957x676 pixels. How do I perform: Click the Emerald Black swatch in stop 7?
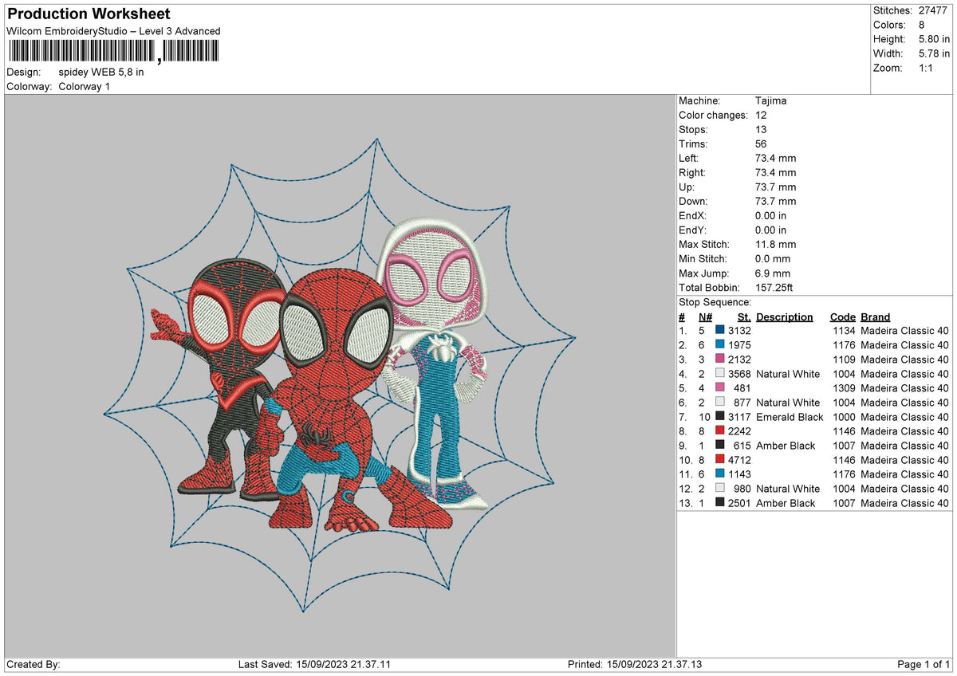pos(719,417)
